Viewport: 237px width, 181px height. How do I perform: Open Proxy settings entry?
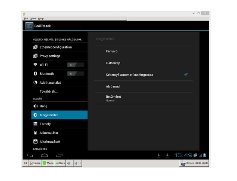point(59,56)
